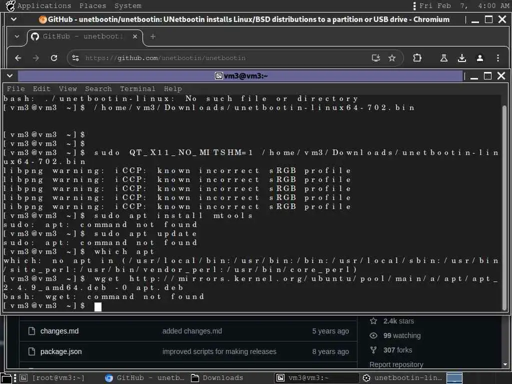The image size is (512, 384).
Task: Click the Chromium forward arrow
Action: pyautogui.click(x=36, y=58)
